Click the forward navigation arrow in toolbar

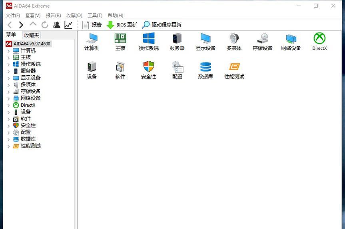(x=21, y=25)
